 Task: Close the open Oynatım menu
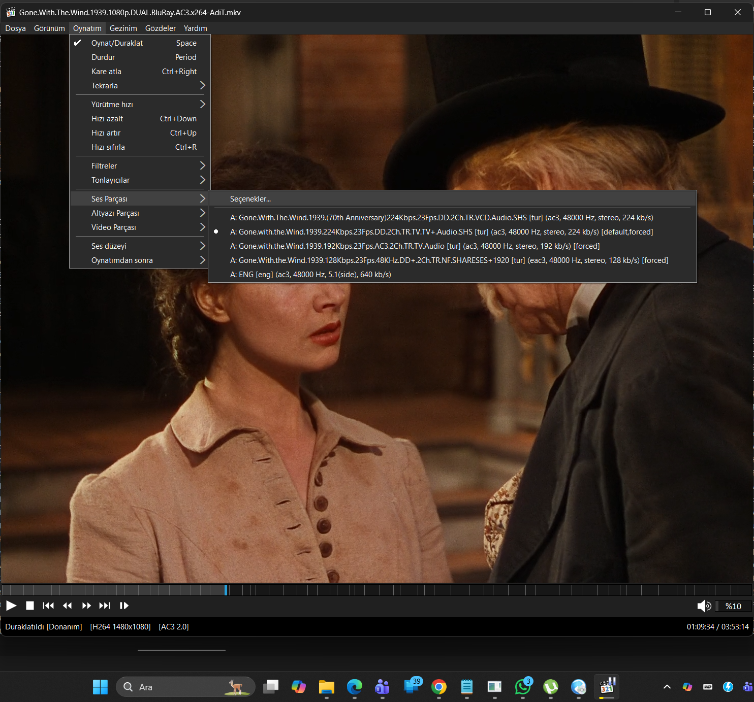click(x=87, y=28)
